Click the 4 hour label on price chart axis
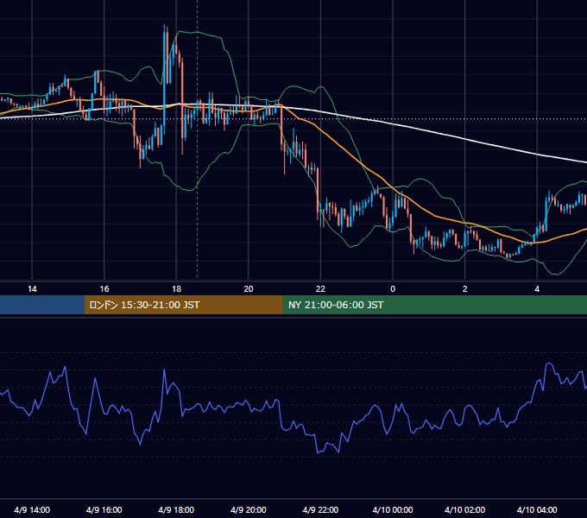The width and height of the screenshot is (587, 518). click(537, 289)
